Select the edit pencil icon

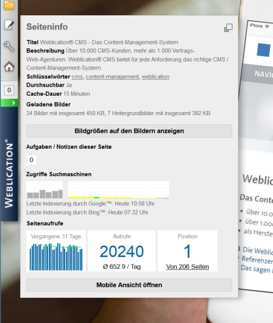pyautogui.click(x=9, y=25)
